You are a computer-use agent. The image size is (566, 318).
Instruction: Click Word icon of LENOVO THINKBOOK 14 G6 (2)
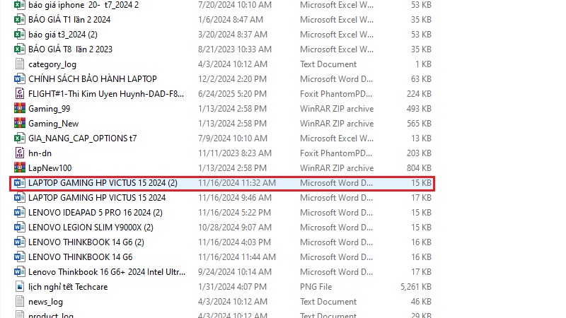[20, 242]
